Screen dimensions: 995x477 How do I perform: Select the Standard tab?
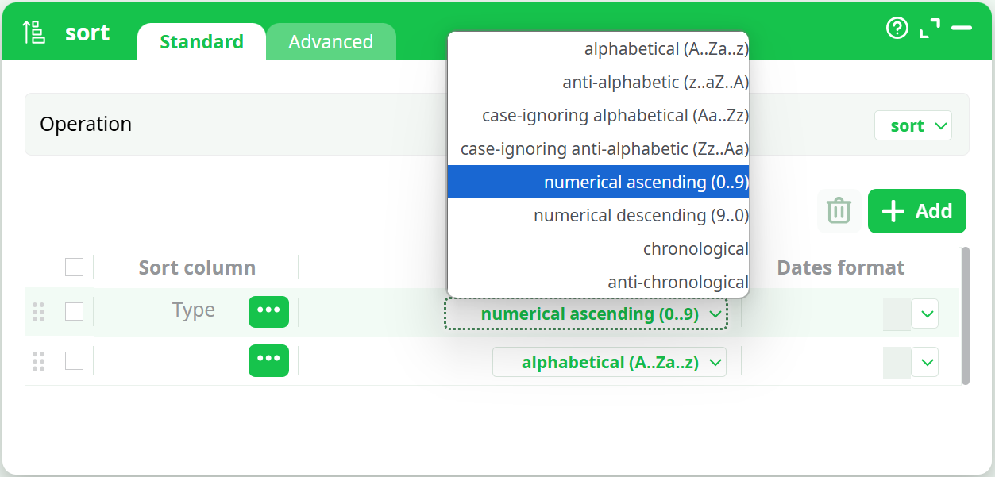coord(201,41)
